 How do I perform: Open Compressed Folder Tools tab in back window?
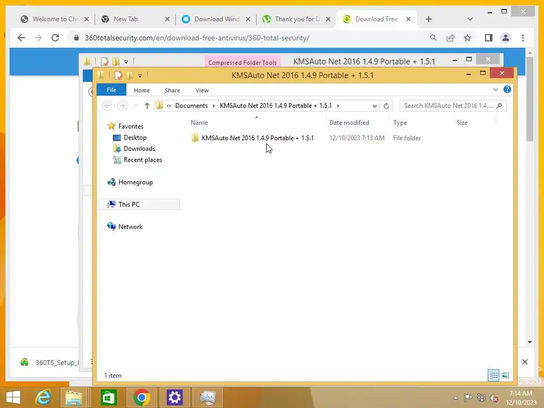pos(242,63)
